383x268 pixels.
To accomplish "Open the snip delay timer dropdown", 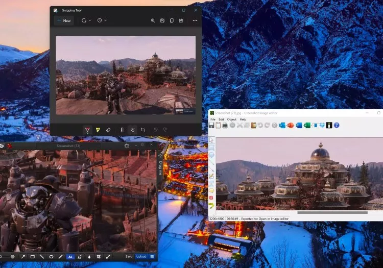I will pyautogui.click(x=102, y=20).
